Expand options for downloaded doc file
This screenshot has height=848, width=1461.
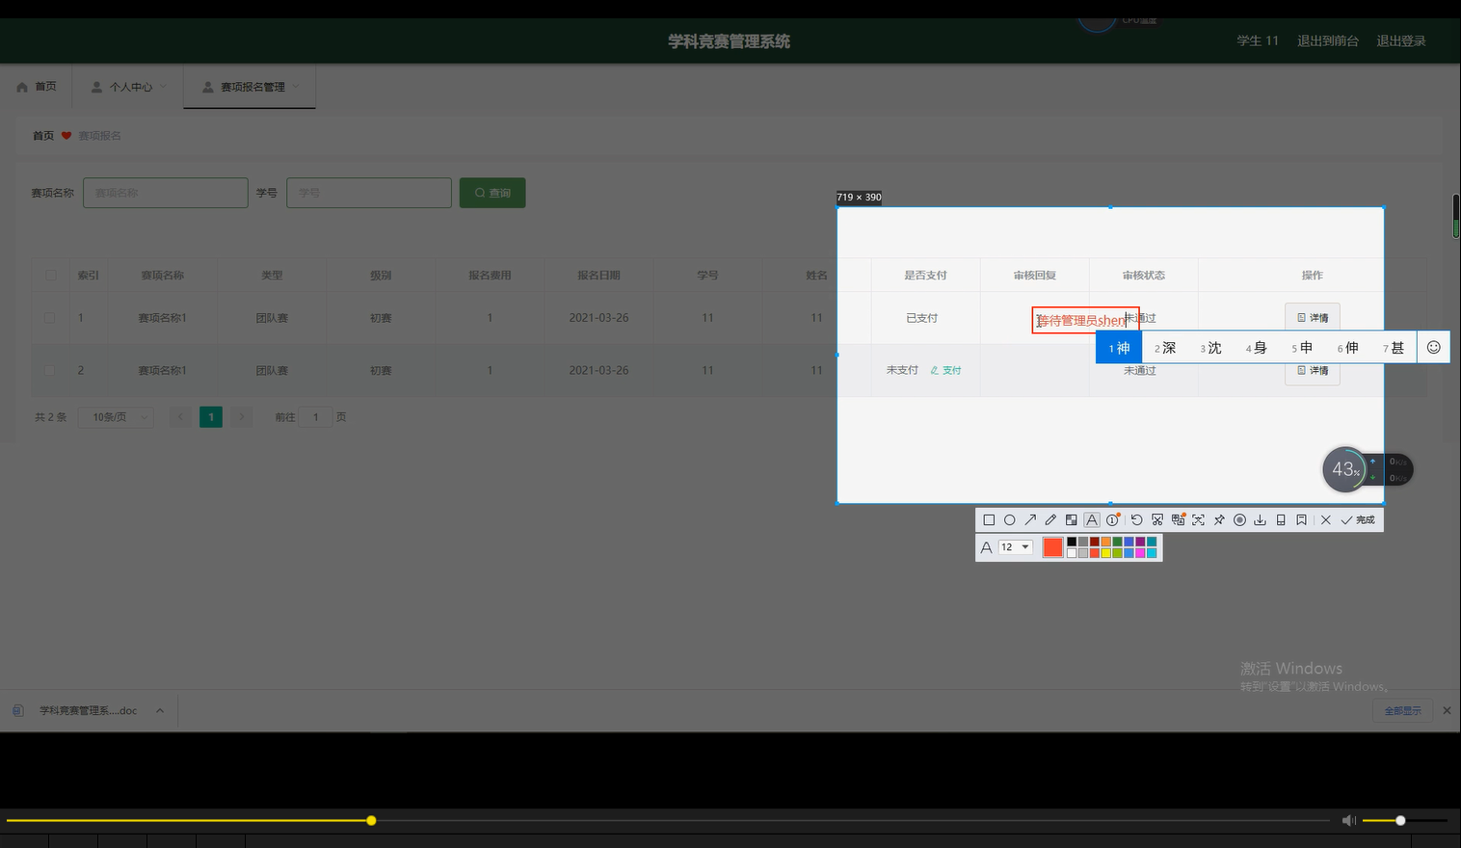(160, 710)
